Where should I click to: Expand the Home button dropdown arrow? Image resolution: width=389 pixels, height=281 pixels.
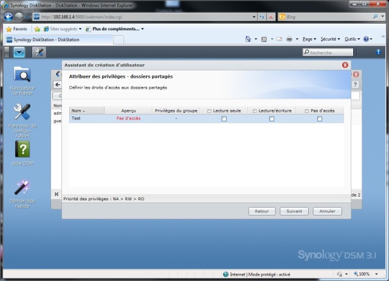click(x=255, y=39)
